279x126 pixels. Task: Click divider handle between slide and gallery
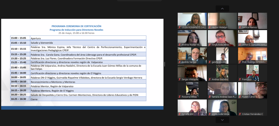[164, 64]
